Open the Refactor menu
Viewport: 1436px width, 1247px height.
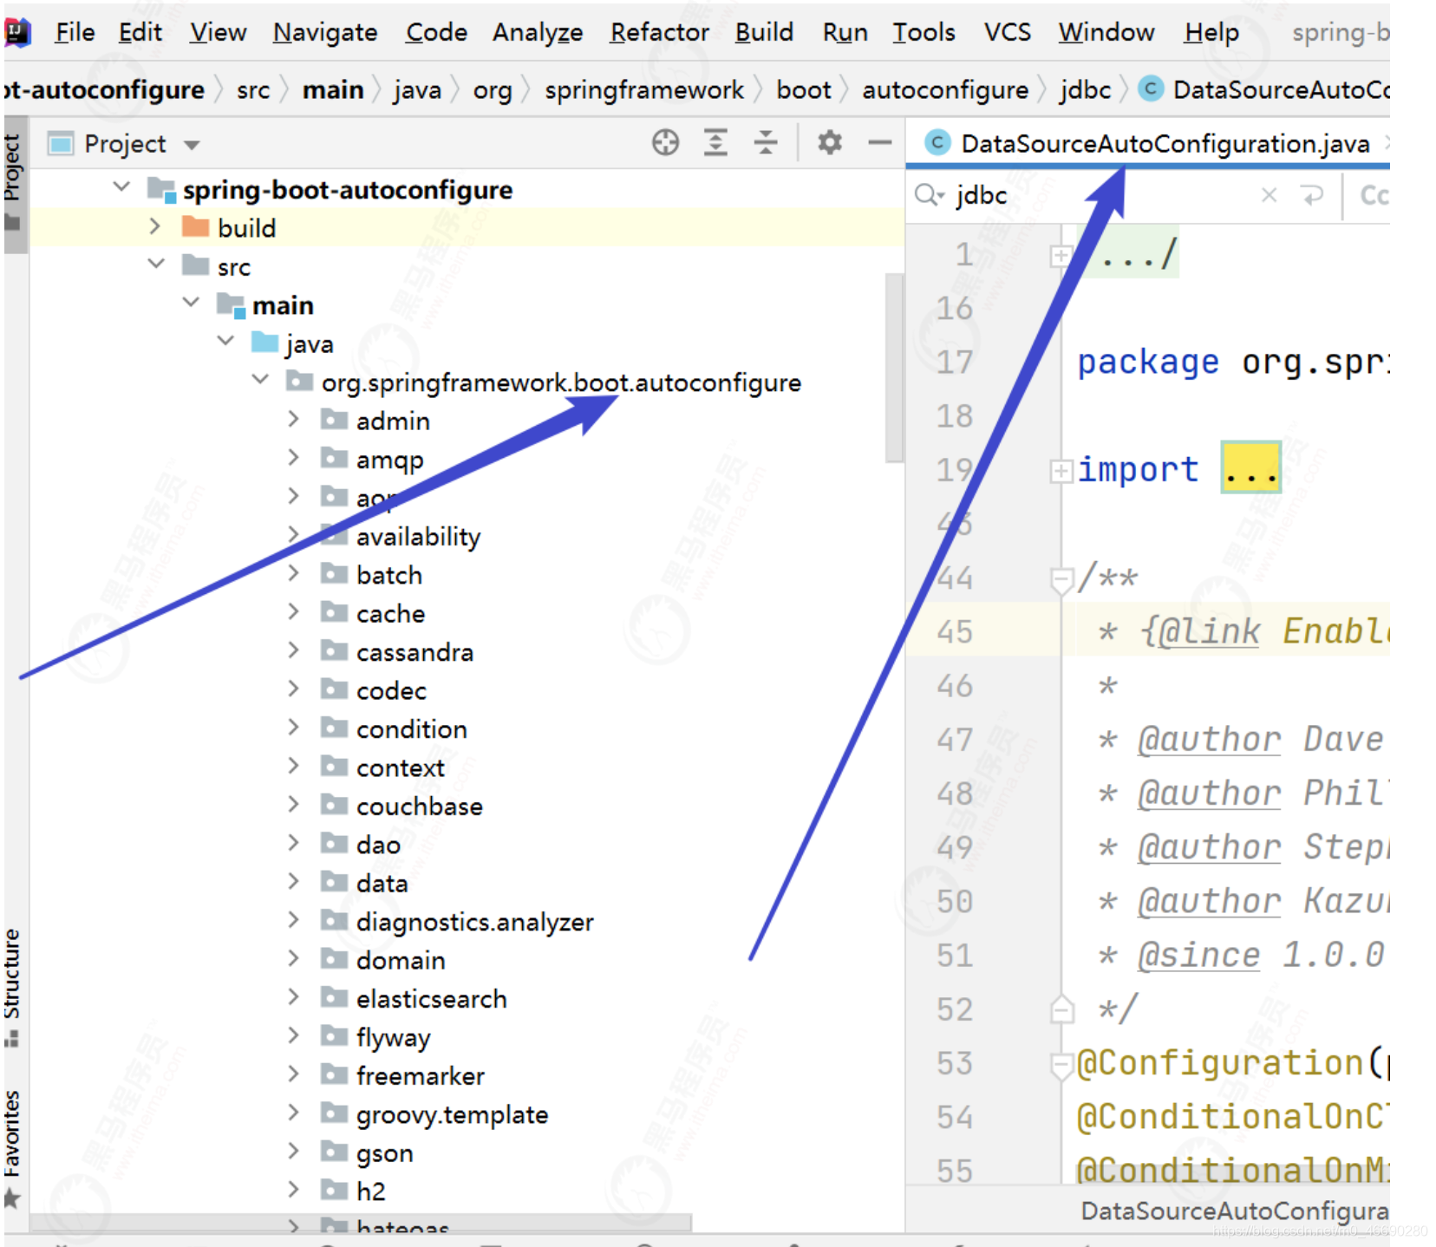pos(659,32)
